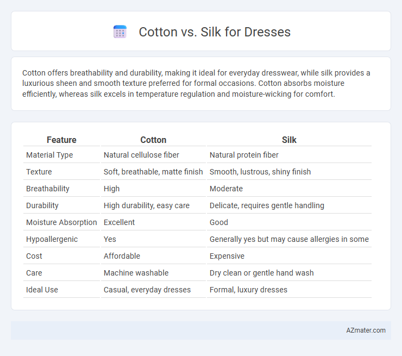Open the AZmater.com link in footer
This screenshot has height=356, width=402.
[366, 330]
